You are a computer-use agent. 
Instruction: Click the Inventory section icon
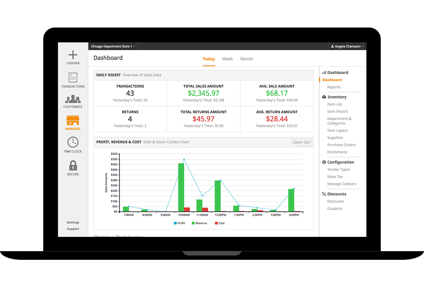[x=324, y=97]
